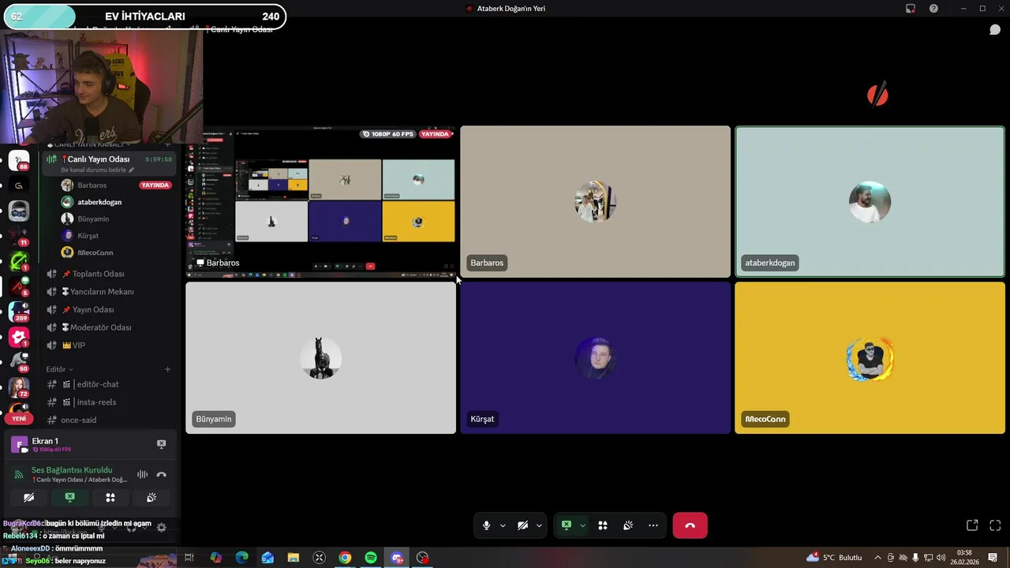Mute microphone in the bottom call bar

(486, 525)
